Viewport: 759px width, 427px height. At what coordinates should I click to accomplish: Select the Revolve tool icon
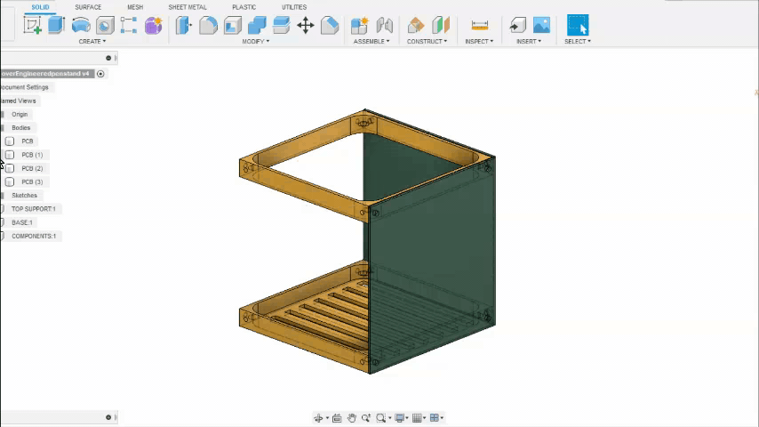coord(81,25)
